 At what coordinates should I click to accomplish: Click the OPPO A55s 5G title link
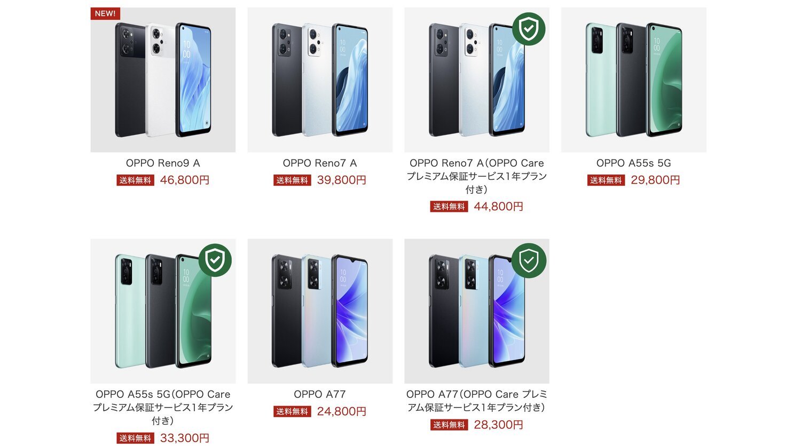coord(634,163)
